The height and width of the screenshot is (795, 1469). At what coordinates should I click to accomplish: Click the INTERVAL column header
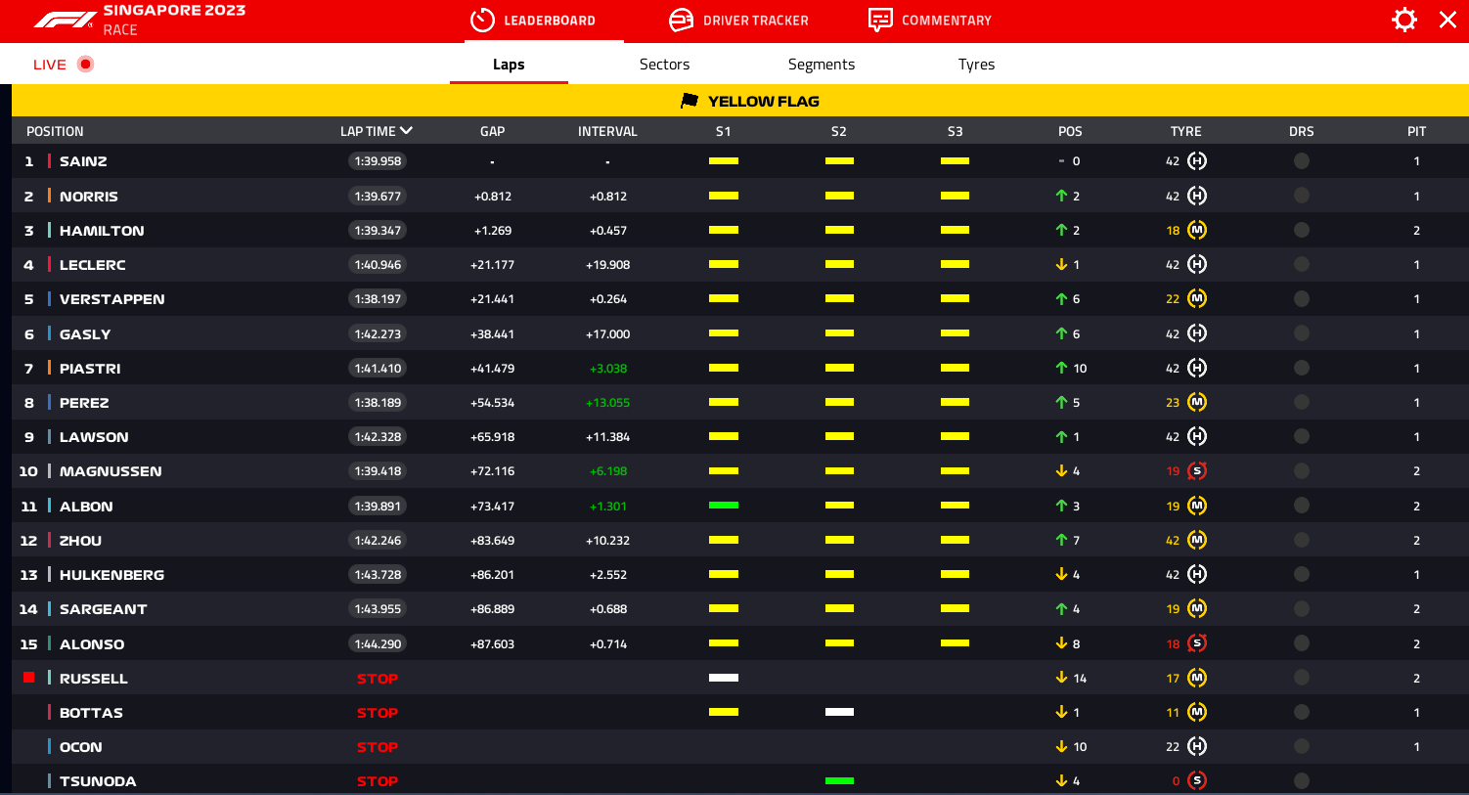point(607,131)
